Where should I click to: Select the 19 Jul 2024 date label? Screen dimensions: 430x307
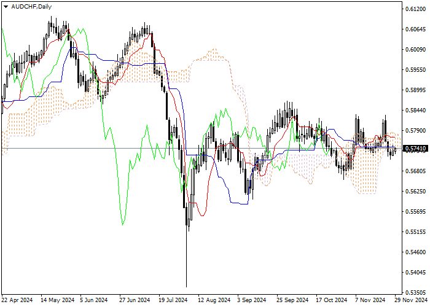tap(173, 300)
